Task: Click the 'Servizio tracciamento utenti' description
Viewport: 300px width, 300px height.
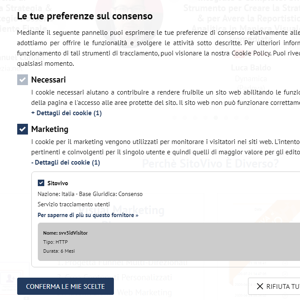Action: click(x=73, y=204)
